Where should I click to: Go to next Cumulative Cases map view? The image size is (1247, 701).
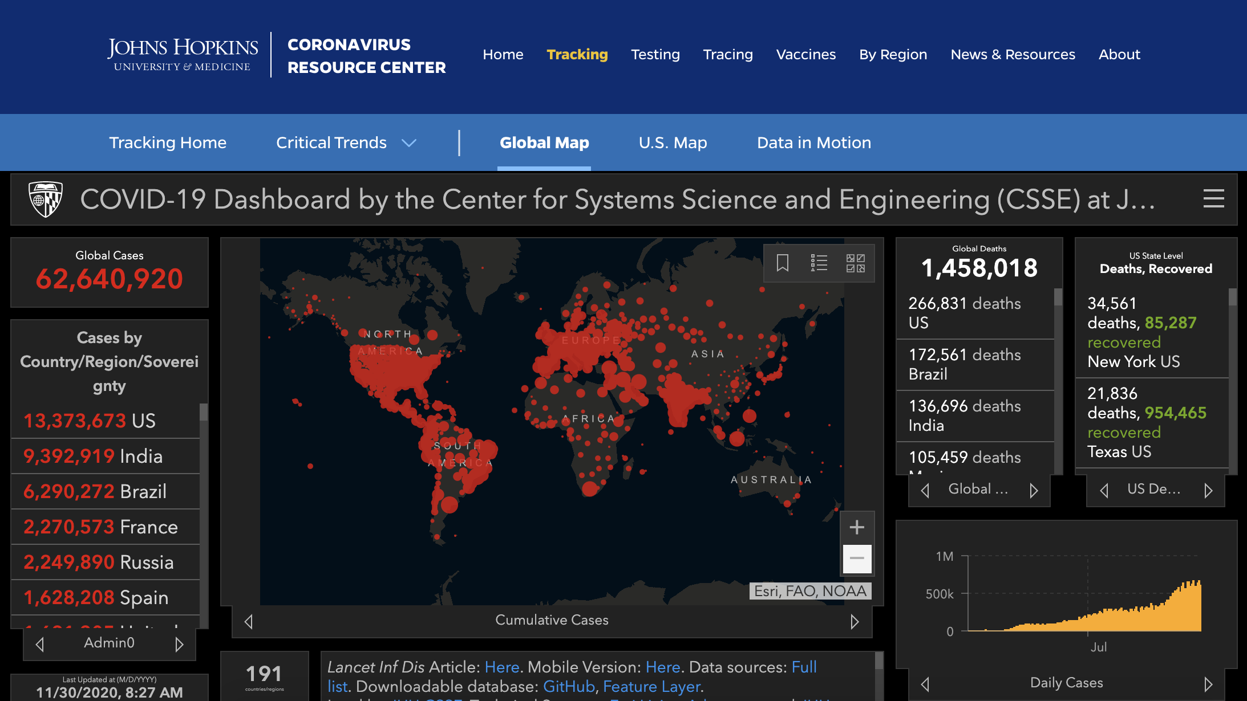(x=854, y=621)
